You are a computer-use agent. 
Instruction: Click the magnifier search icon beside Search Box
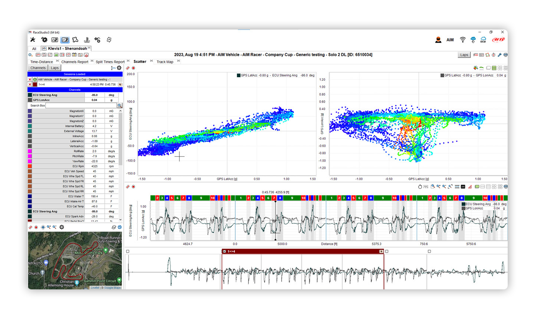(120, 106)
